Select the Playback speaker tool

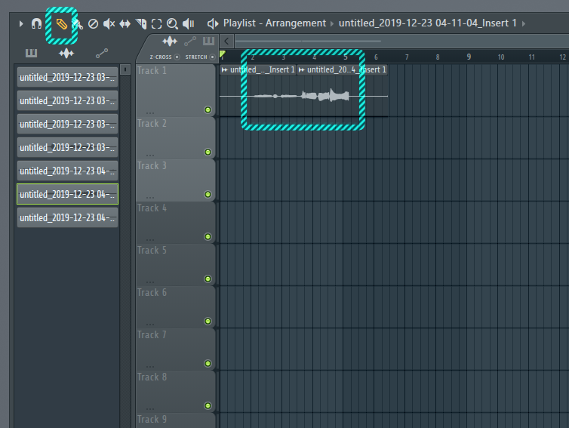[189, 24]
